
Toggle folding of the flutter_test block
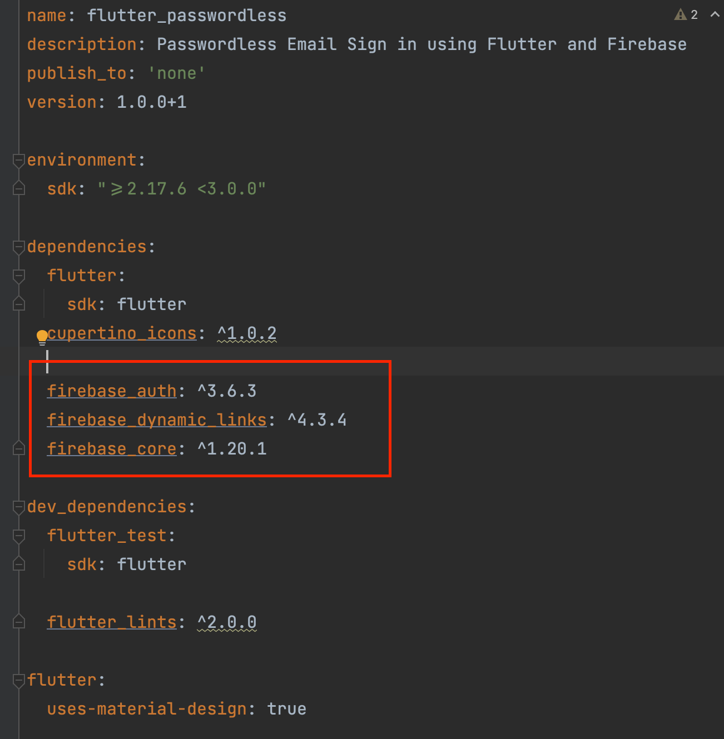[18, 535]
